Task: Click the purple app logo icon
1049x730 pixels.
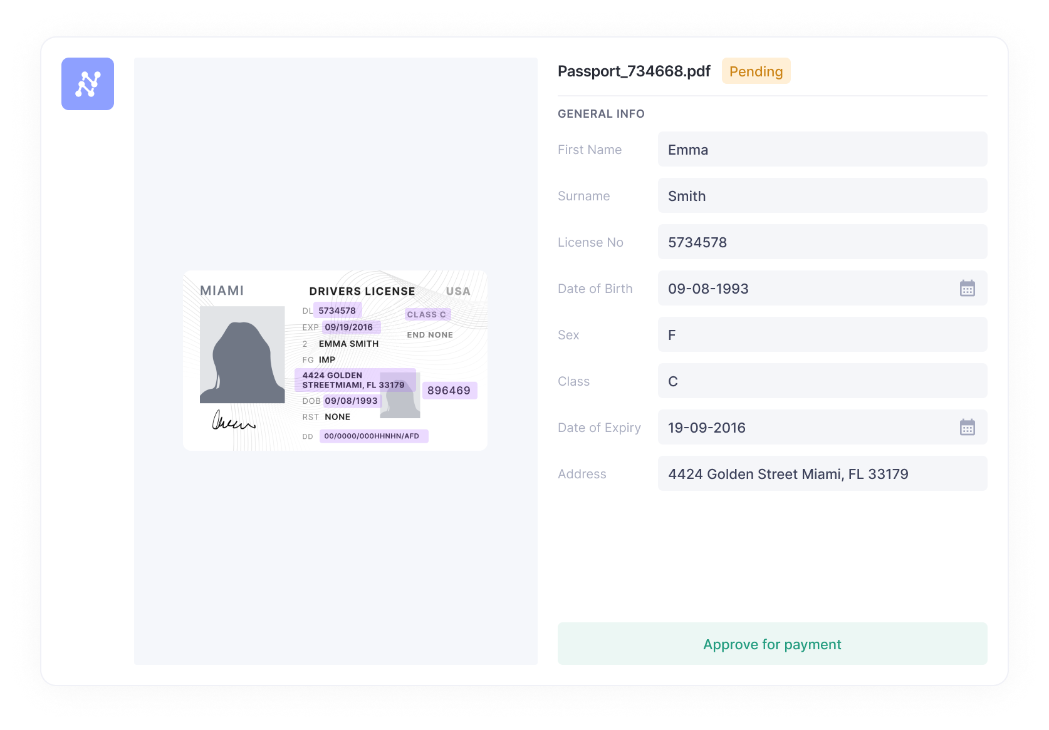Action: (88, 84)
